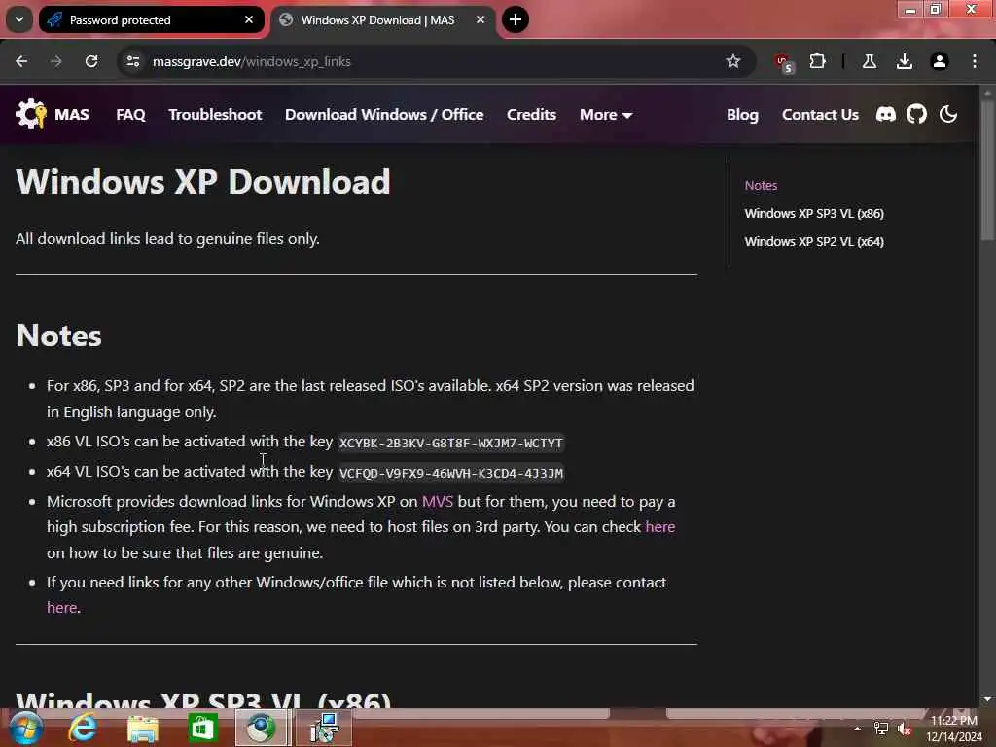This screenshot has height=747, width=996.
Task: Click the scrollbar up arrow
Action: tap(987, 92)
